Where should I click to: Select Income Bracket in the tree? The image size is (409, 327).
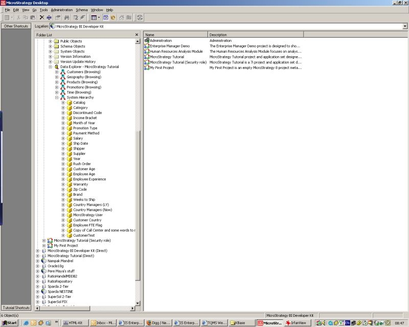click(x=85, y=118)
